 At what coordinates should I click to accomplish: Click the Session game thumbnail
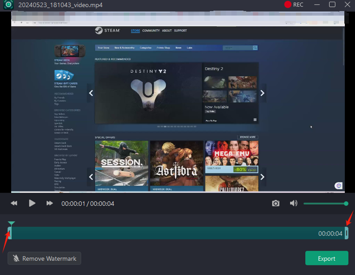pyautogui.click(x=121, y=164)
